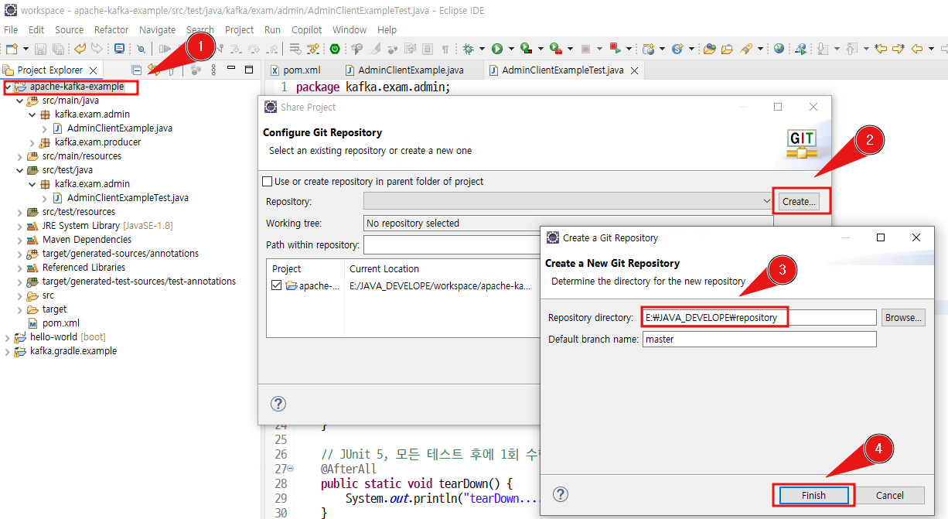Open the Run button dropdown arrow
The height and width of the screenshot is (519, 948).
tap(511, 49)
